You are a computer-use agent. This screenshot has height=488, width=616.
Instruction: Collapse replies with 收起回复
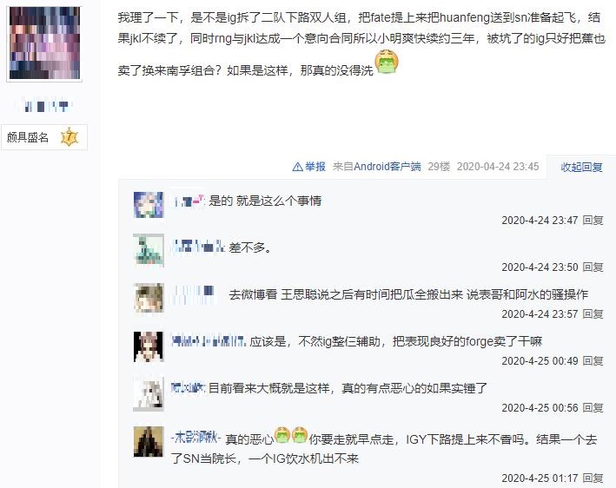click(x=581, y=167)
